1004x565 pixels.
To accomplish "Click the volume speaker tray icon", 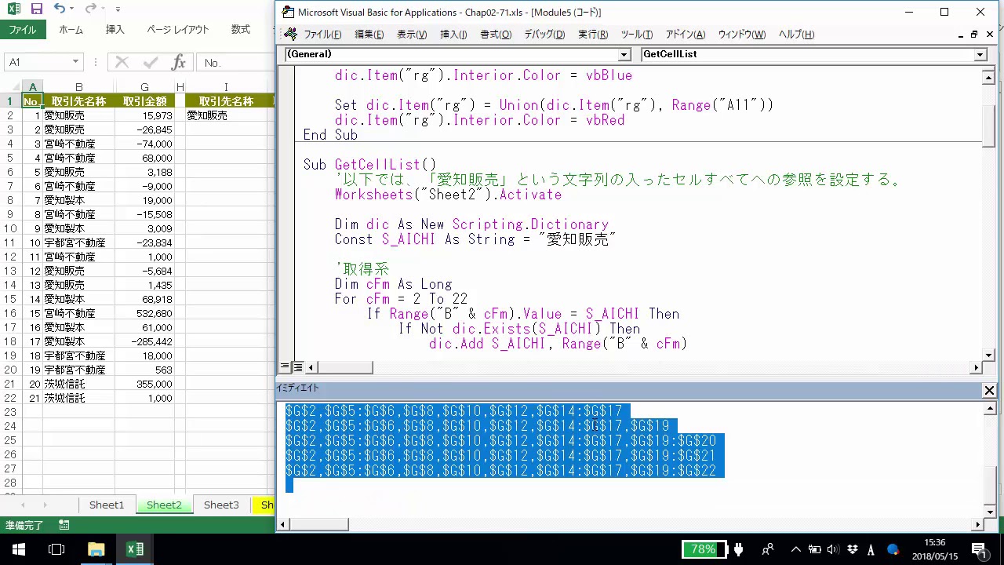I will click(x=832, y=549).
